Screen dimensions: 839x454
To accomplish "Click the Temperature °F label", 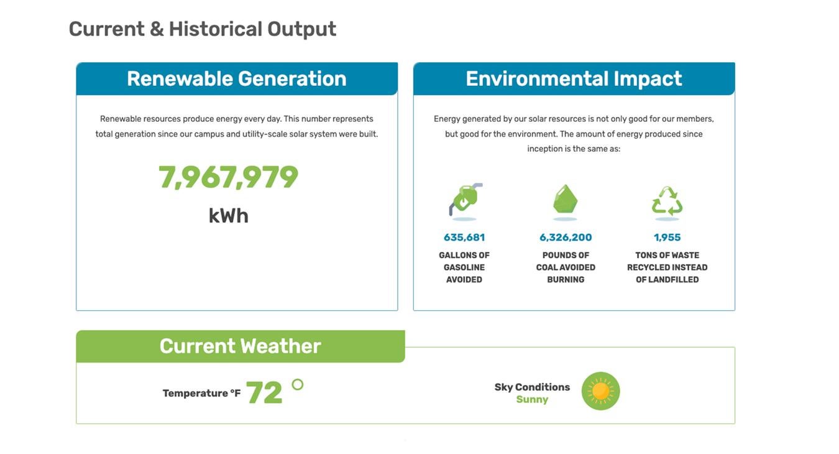I will [201, 393].
